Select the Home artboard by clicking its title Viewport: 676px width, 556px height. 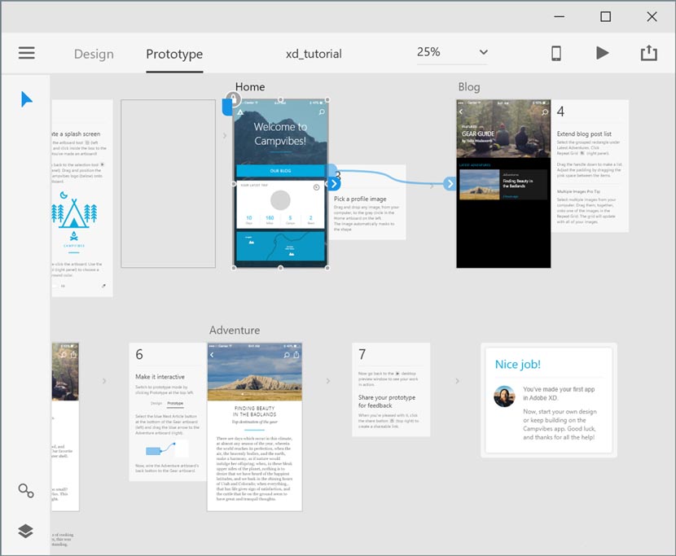point(250,86)
